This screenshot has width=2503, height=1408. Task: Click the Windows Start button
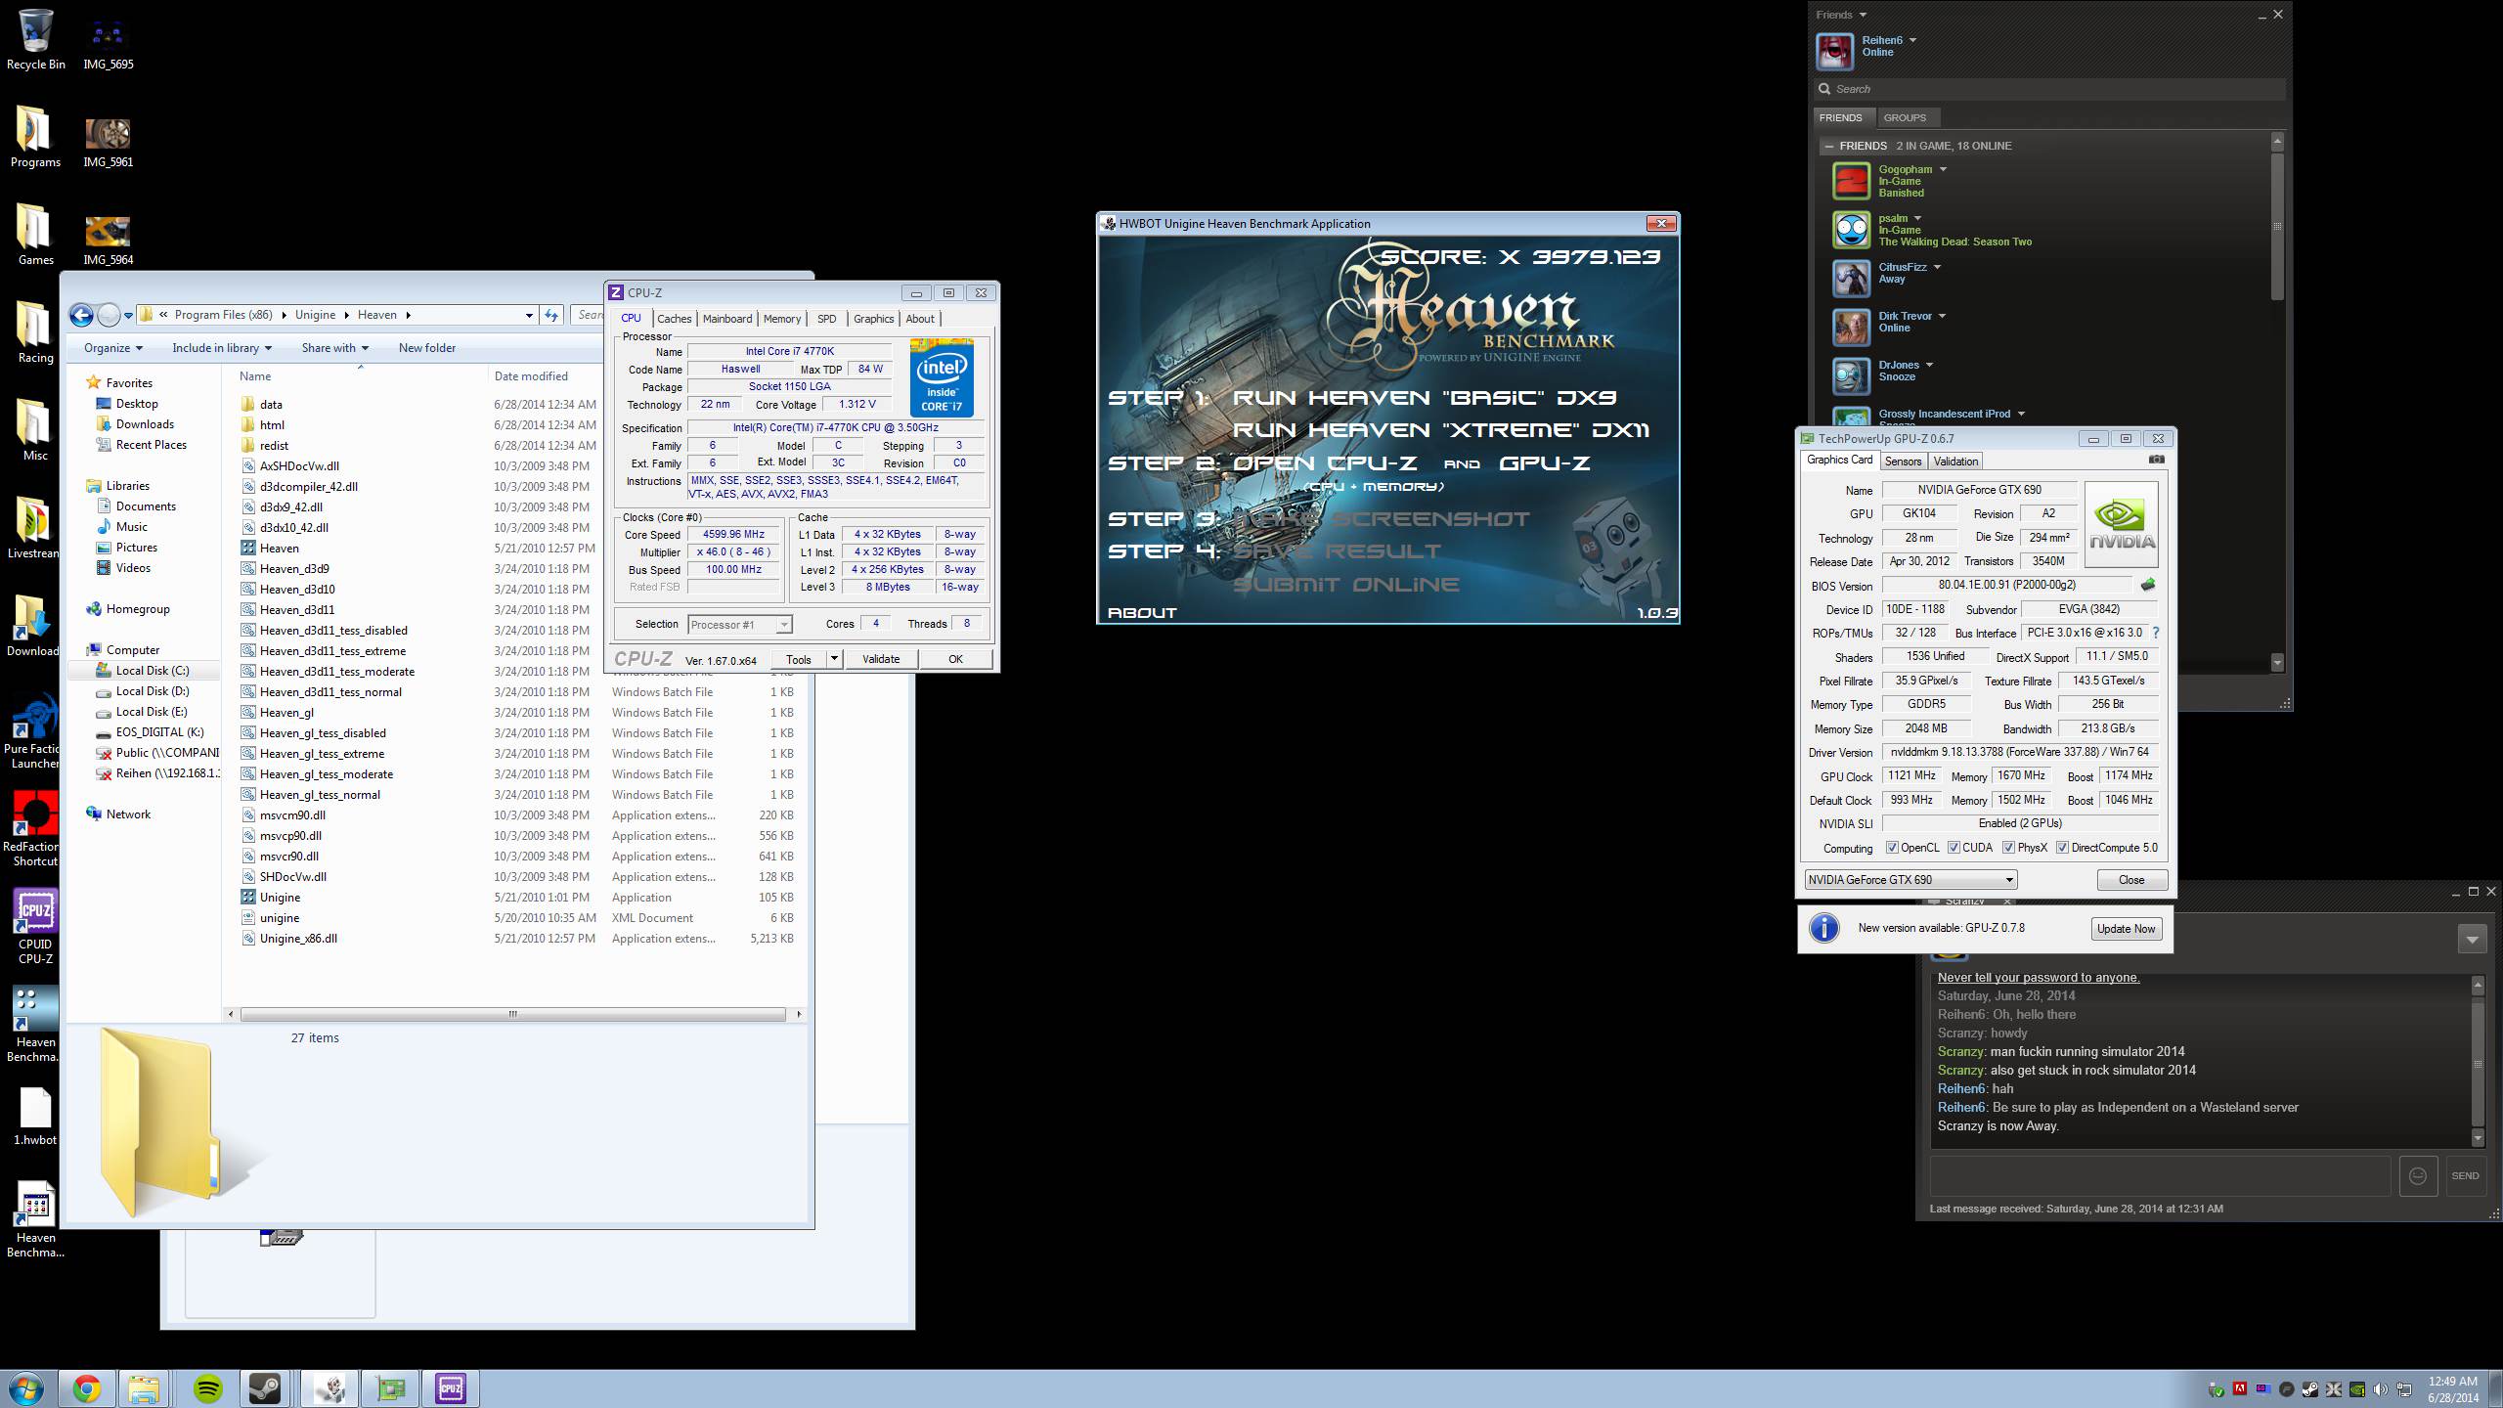pyautogui.click(x=26, y=1388)
